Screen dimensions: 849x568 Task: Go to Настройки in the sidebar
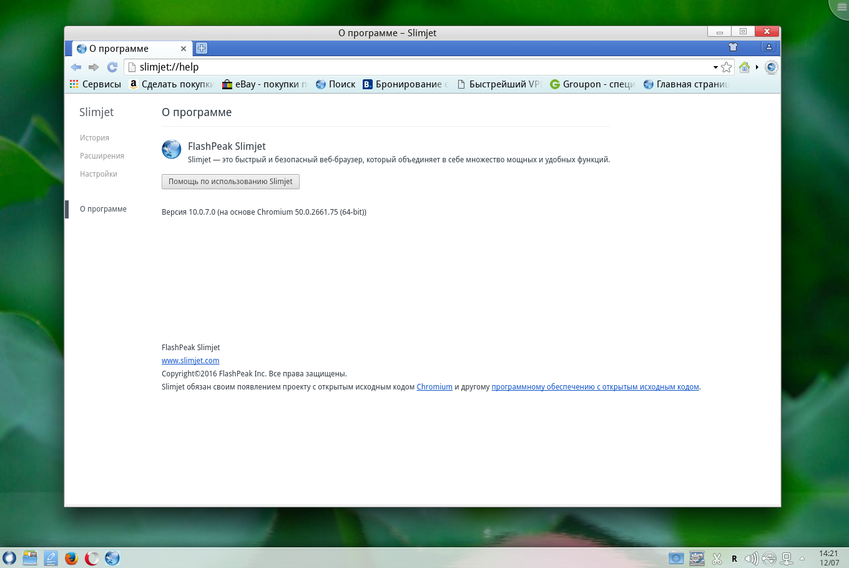click(99, 174)
